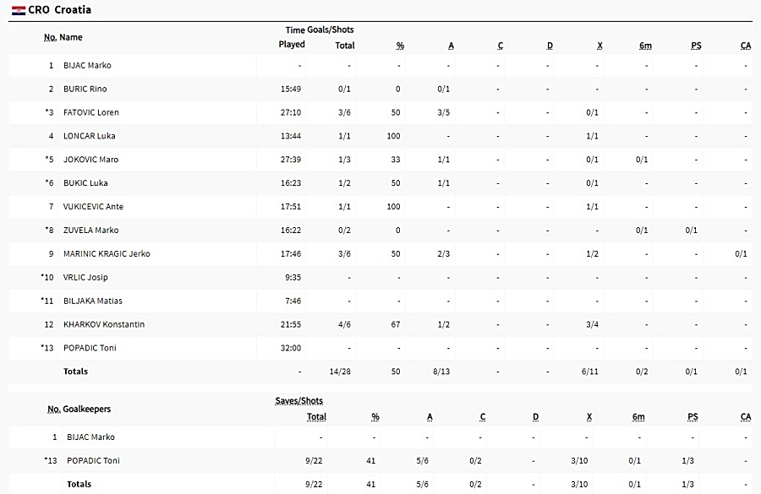The height and width of the screenshot is (494, 761).
Task: Click the No. header in goalkeepers table
Action: (x=54, y=410)
